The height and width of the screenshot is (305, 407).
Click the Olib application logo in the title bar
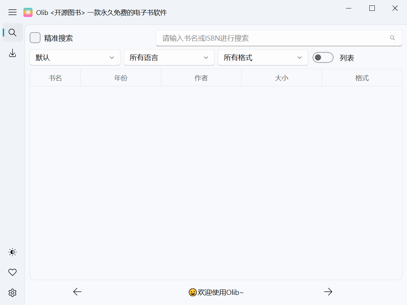click(x=28, y=12)
